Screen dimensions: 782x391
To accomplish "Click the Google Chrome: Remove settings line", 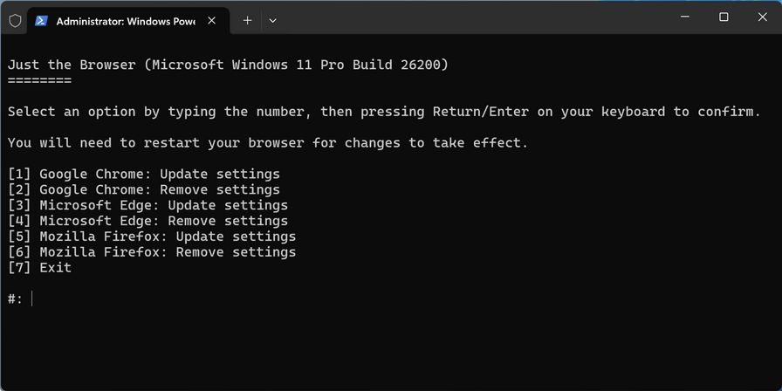I will tap(144, 190).
